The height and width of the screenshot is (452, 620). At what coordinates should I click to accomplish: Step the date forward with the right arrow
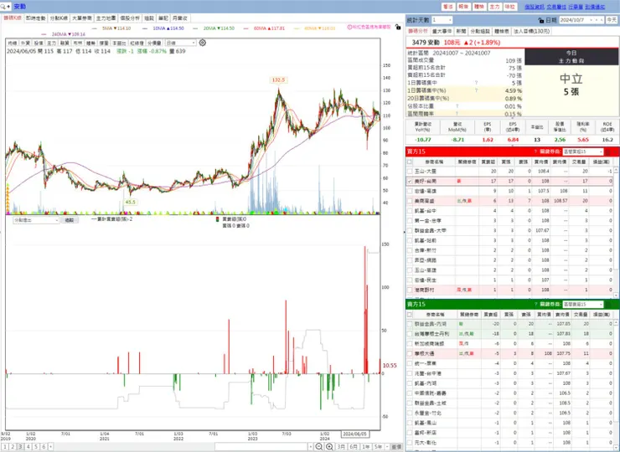coord(597,20)
